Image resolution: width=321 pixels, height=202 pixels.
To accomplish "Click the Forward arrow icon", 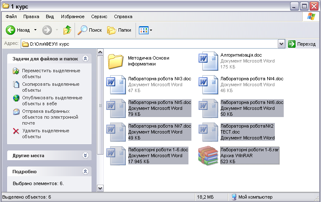I will point(47,30).
